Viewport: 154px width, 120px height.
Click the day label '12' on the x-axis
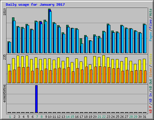[59, 117]
